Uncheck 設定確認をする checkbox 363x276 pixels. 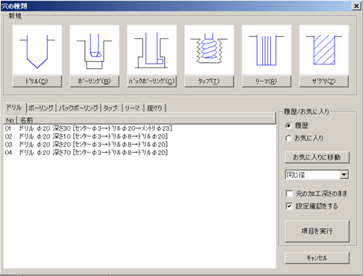[x=289, y=206]
